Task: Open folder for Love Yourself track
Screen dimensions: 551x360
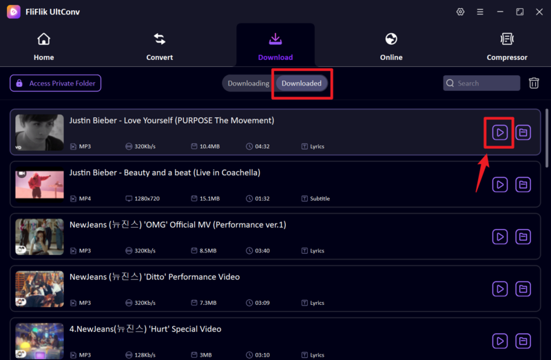Action: coord(523,132)
